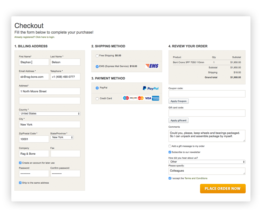Open the Country dropdown
261x218 pixels.
tap(50, 114)
